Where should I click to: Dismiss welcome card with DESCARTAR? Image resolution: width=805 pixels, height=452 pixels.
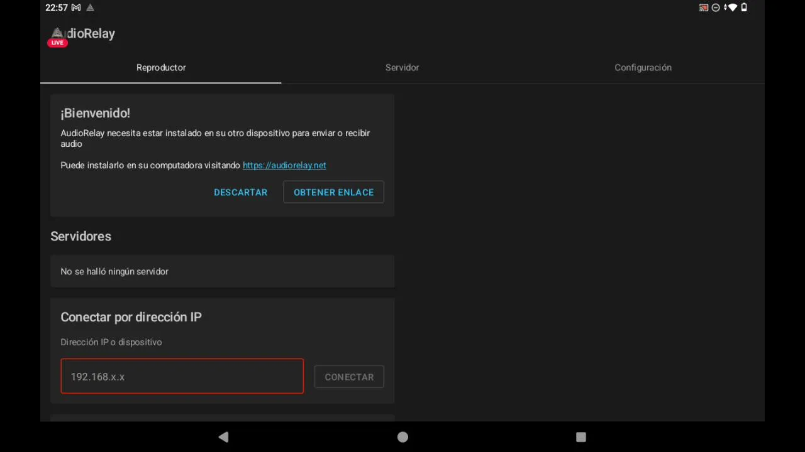pos(240,192)
